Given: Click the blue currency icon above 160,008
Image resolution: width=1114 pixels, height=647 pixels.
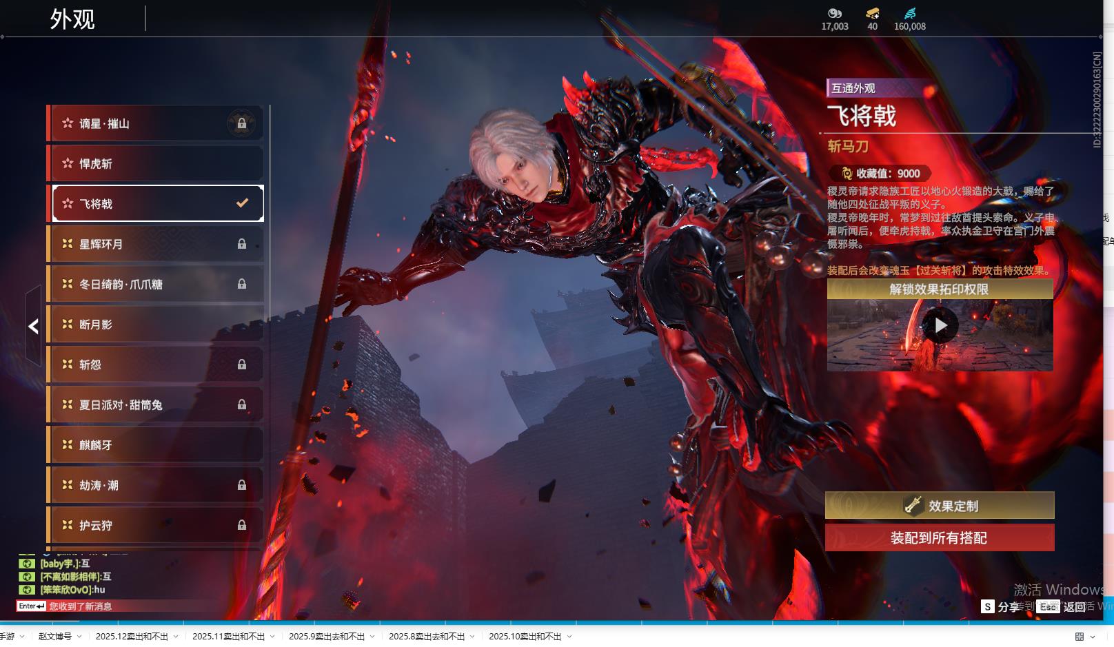Looking at the screenshot, I should click(x=910, y=13).
